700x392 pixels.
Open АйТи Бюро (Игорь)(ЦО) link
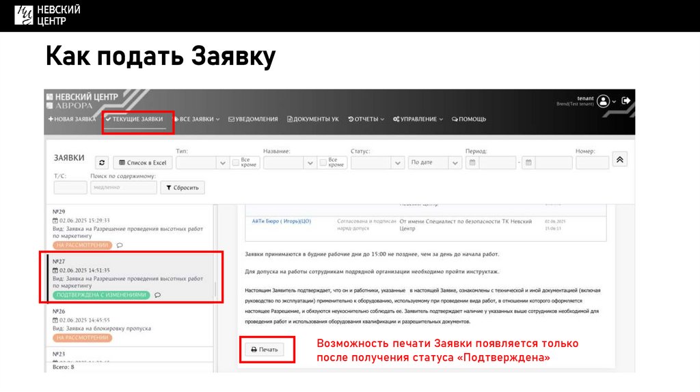click(x=281, y=221)
